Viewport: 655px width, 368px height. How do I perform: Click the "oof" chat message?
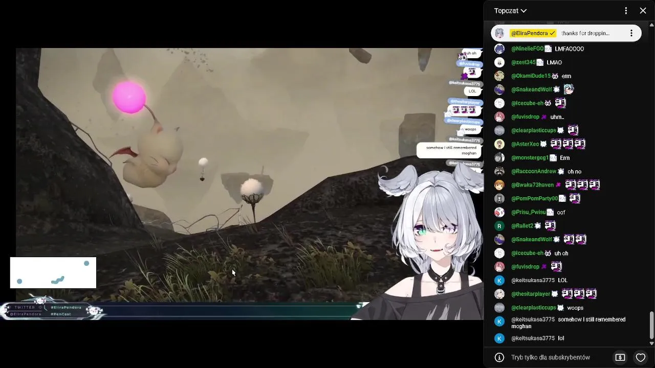coord(561,212)
